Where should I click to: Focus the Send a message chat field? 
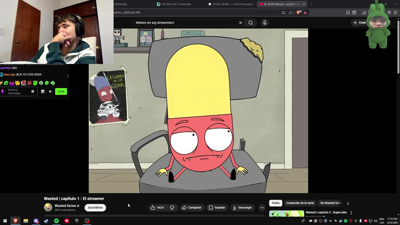pyautogui.click(x=19, y=92)
